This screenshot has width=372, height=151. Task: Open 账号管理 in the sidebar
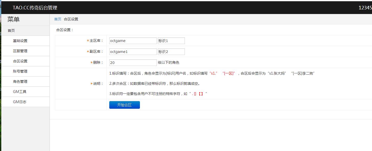[20, 71]
